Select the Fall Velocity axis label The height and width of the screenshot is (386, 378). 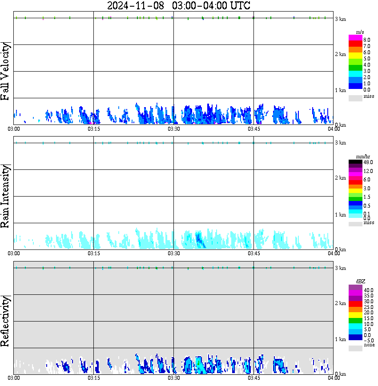[x=5, y=71]
